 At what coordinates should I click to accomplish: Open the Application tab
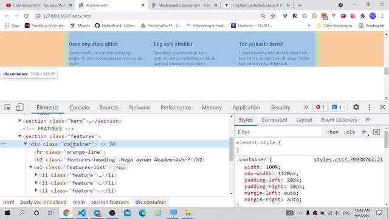tap(246, 108)
